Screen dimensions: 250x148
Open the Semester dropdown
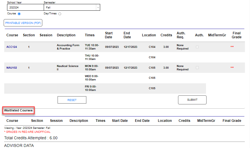pyautogui.click(x=72, y=8)
